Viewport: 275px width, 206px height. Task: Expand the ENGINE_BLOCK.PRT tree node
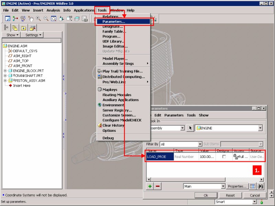[x=5, y=71]
